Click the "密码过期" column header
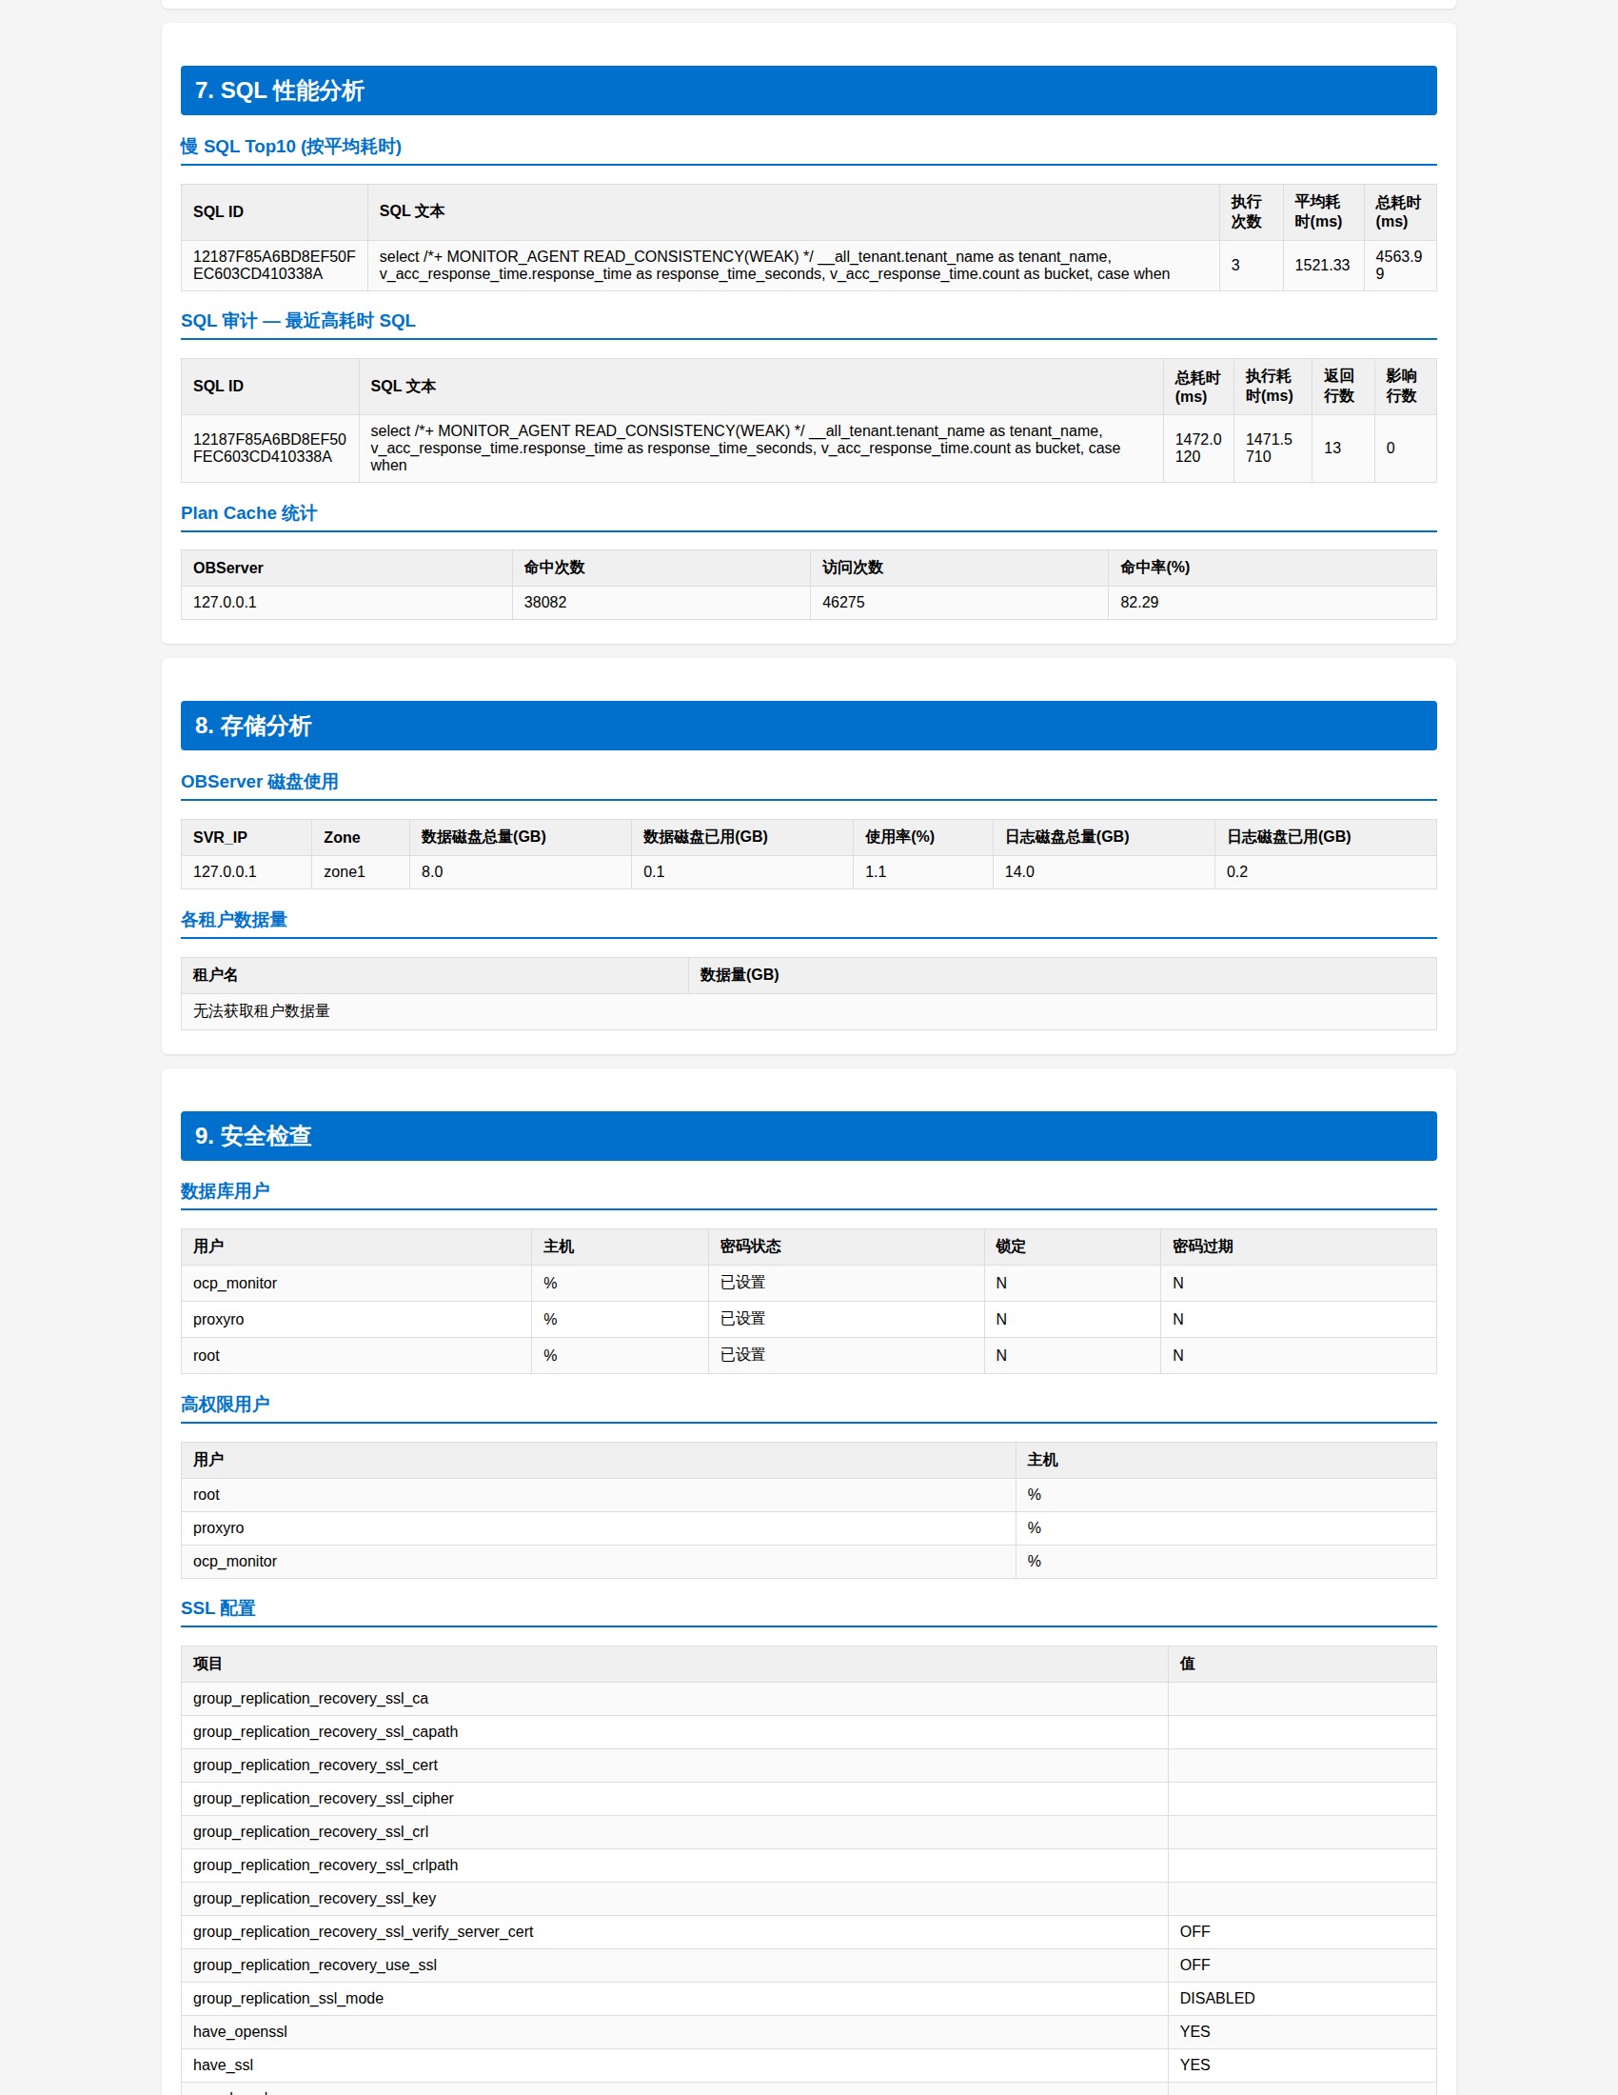 (x=1298, y=1247)
